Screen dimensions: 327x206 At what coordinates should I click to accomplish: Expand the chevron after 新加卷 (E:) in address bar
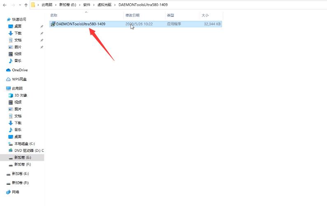pos(79,5)
